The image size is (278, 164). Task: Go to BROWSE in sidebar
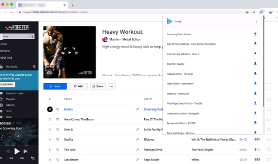[5, 51]
